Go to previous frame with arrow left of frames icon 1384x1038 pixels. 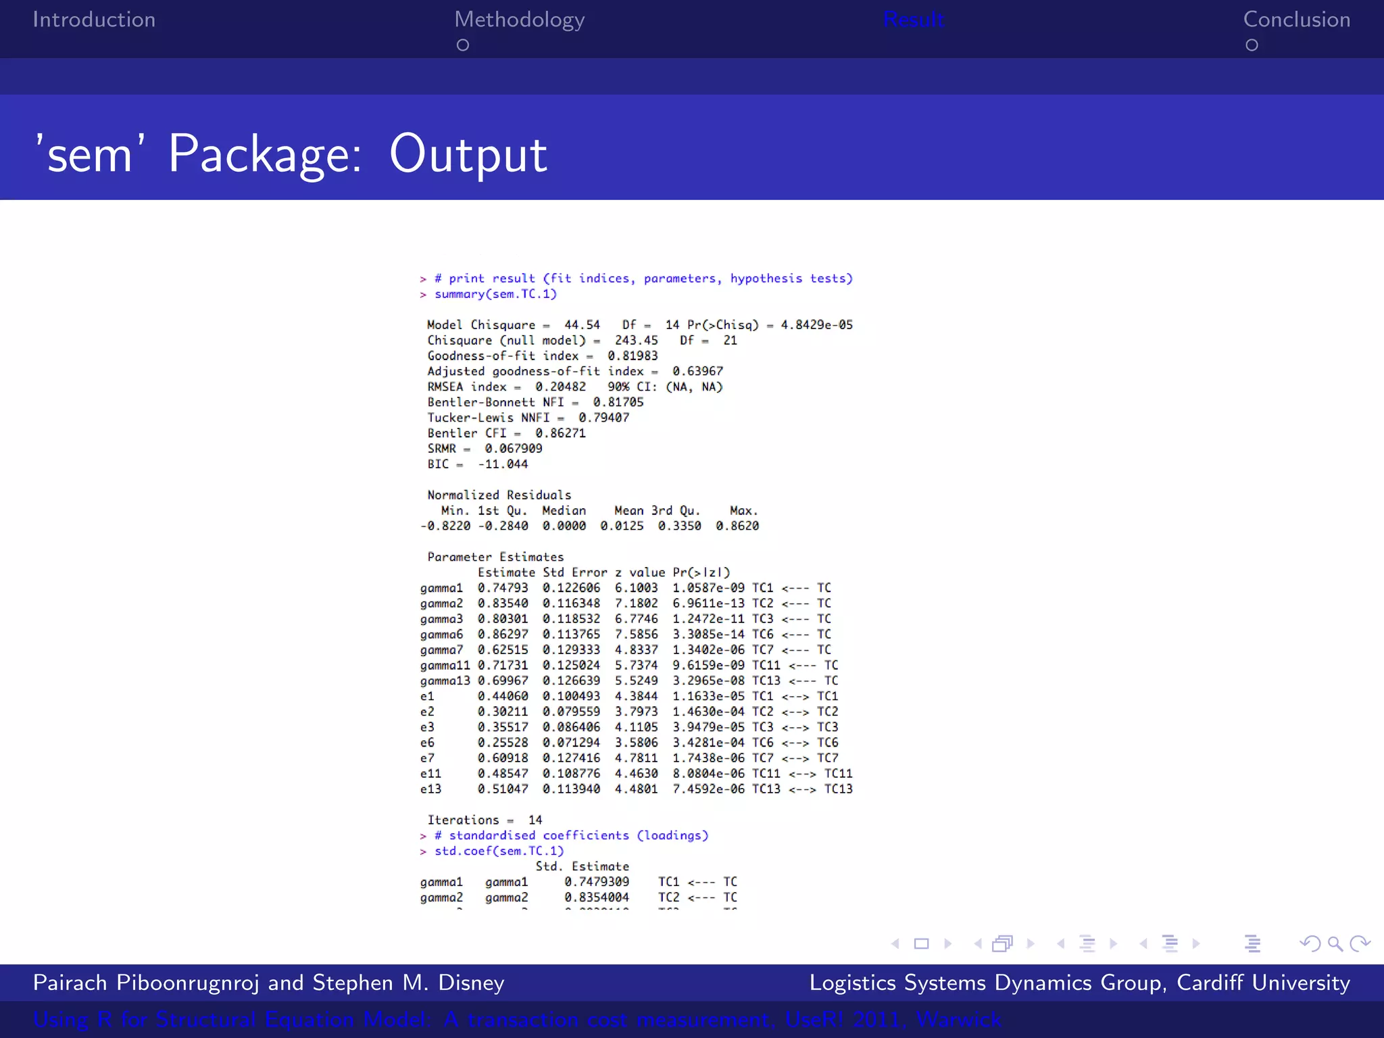click(978, 944)
